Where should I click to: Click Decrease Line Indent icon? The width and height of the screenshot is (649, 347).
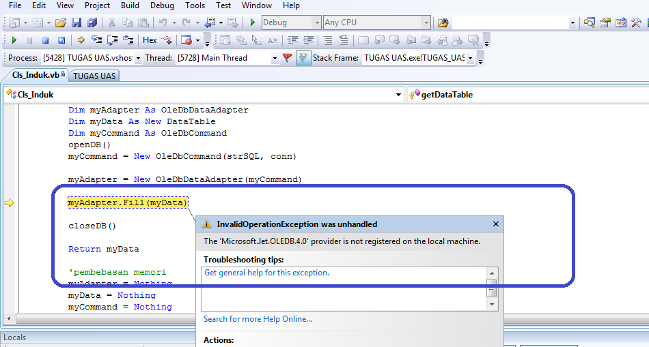coord(292,40)
